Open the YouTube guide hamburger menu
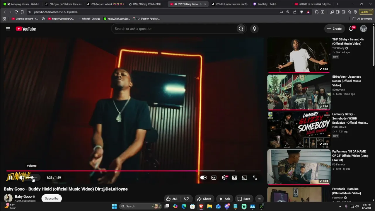This screenshot has width=375, height=211. point(8,29)
